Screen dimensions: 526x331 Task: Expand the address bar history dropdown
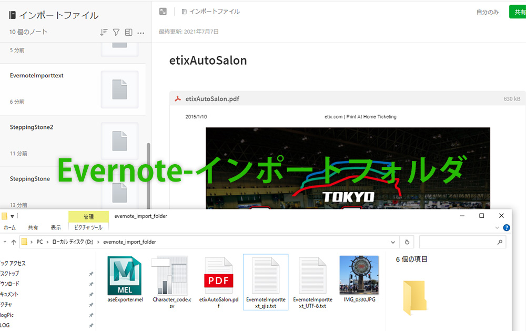tap(392, 242)
